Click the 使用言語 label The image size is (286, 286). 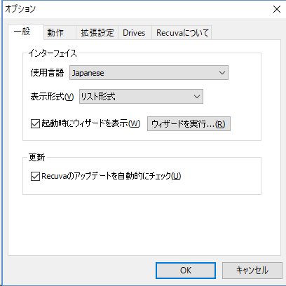coord(47,73)
